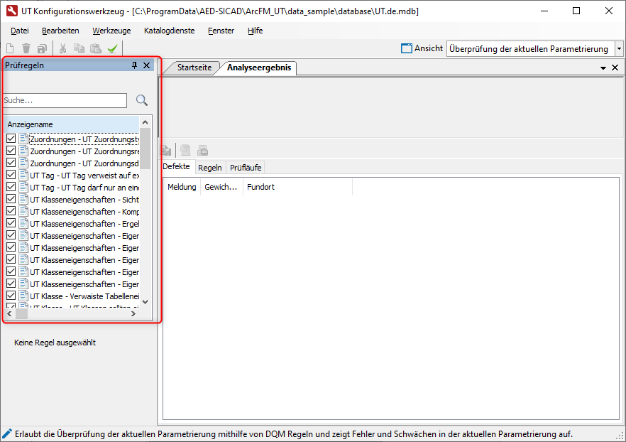
Task: Sort by Meldung column header
Action: (x=182, y=187)
